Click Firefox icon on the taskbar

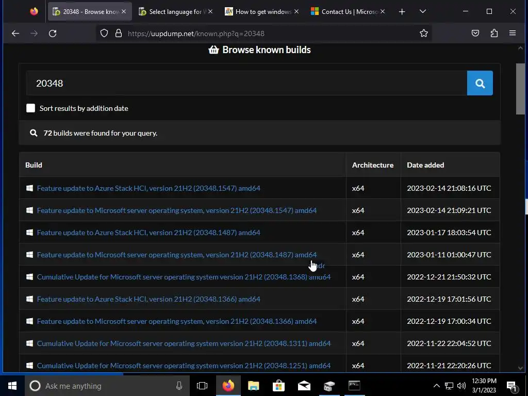pyautogui.click(x=228, y=386)
